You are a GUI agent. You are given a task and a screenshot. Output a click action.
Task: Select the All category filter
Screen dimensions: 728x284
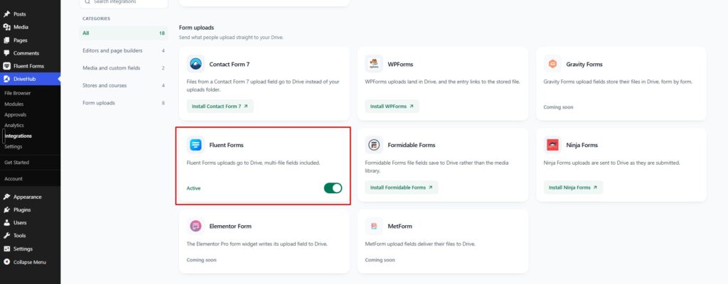click(124, 33)
